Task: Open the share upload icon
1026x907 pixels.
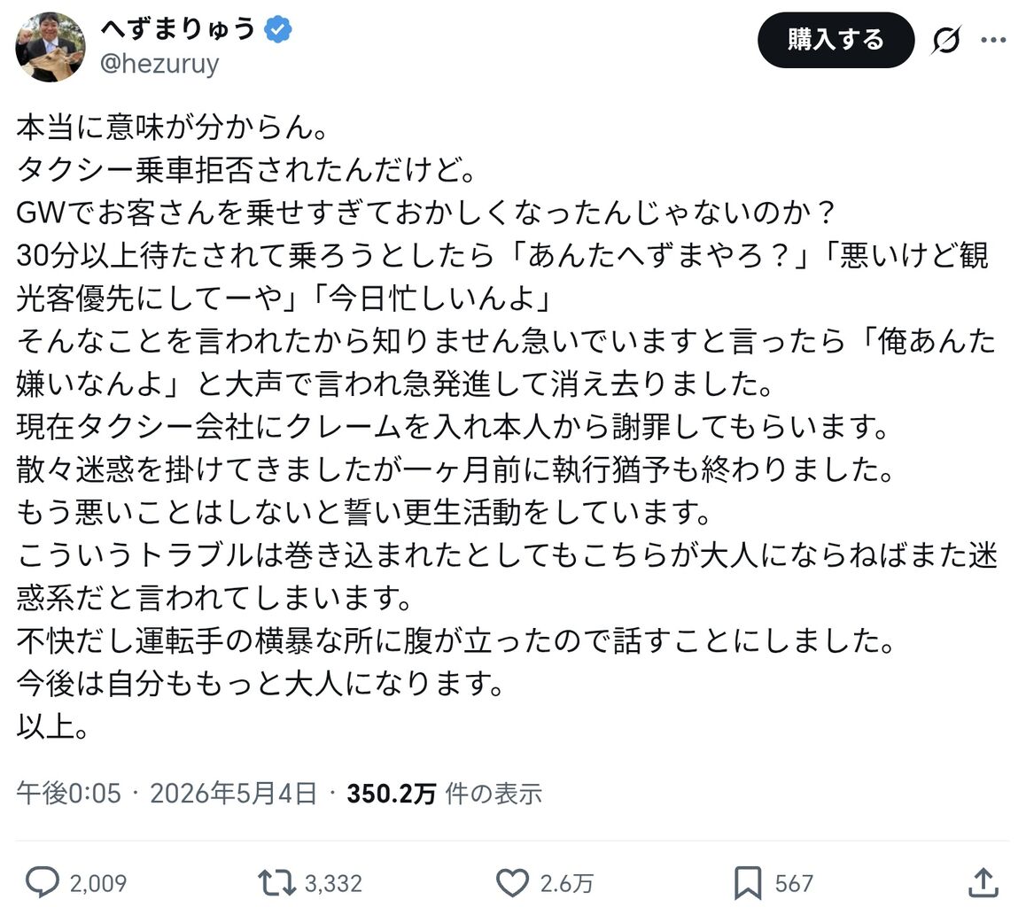Action: [983, 883]
